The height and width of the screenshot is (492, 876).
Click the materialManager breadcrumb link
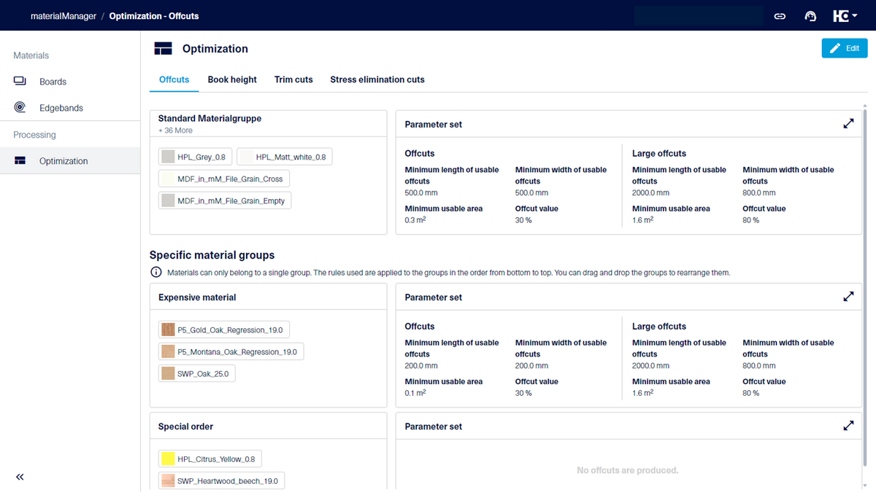64,16
